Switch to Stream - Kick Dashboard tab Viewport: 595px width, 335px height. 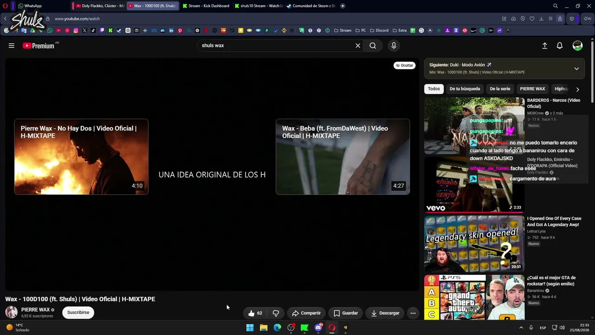coord(206,6)
